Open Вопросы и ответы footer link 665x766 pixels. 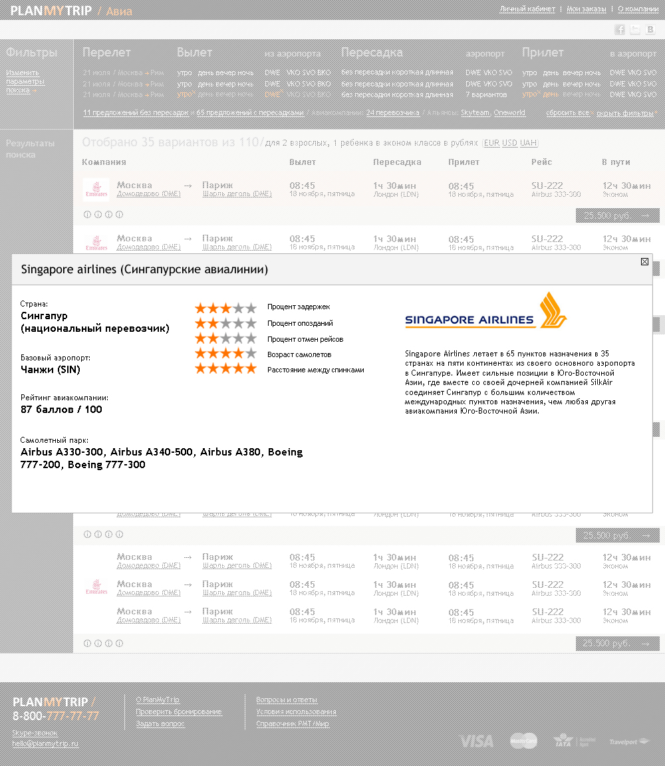click(x=287, y=700)
